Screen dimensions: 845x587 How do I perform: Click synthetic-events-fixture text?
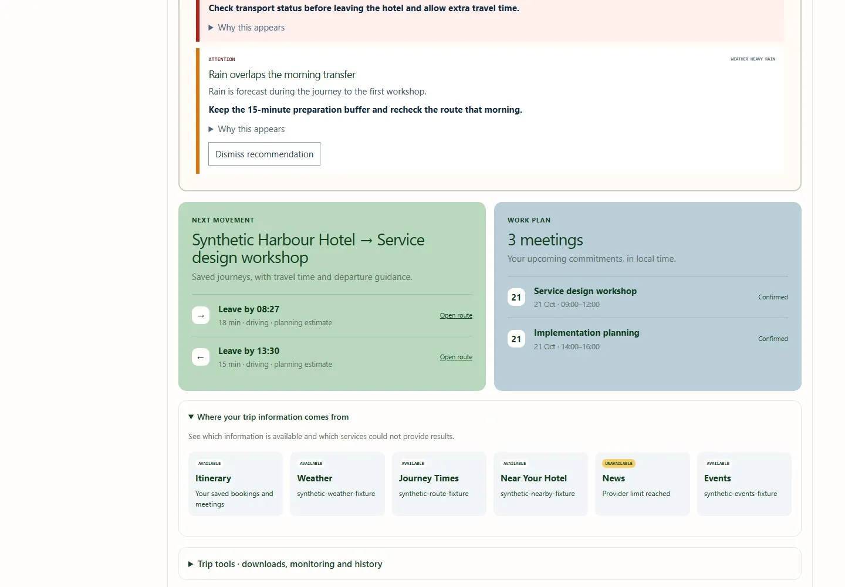click(x=741, y=494)
